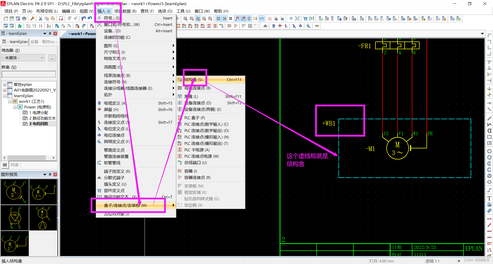Click the new project icon

click(6, 18)
